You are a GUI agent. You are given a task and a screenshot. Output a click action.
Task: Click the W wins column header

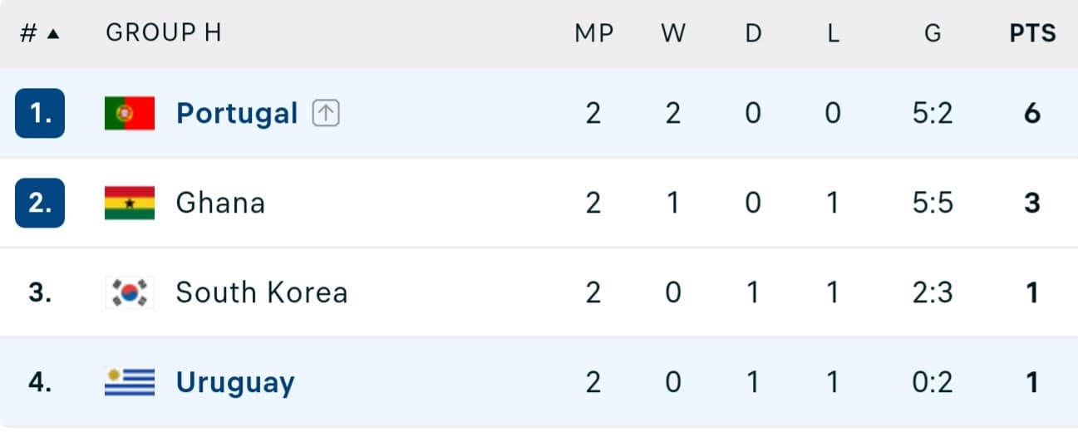click(x=672, y=33)
